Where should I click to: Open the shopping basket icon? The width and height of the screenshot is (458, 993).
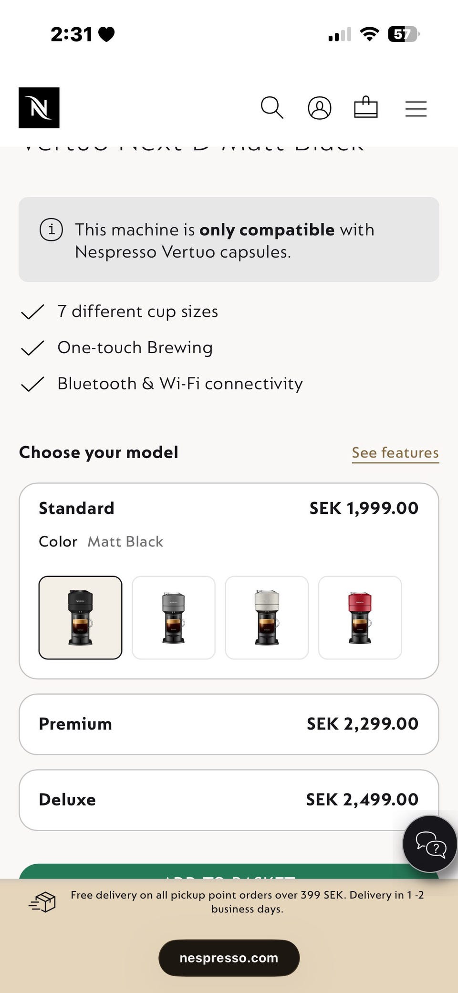[x=366, y=107]
